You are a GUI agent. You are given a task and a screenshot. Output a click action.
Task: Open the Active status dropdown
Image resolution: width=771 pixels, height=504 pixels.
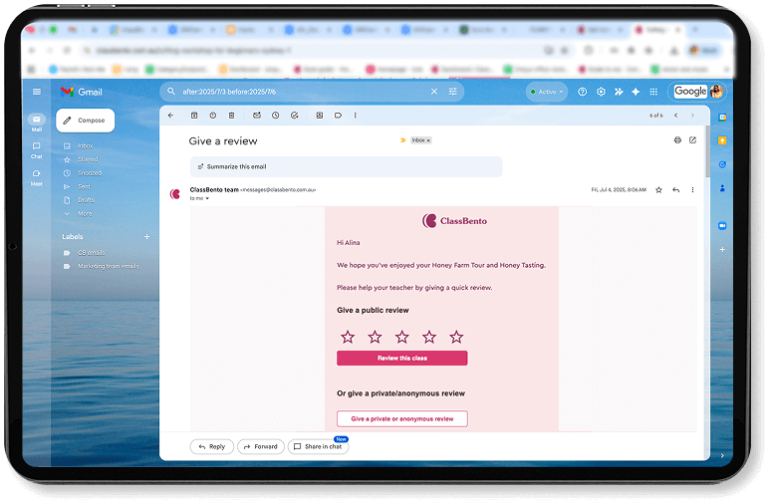pos(547,92)
